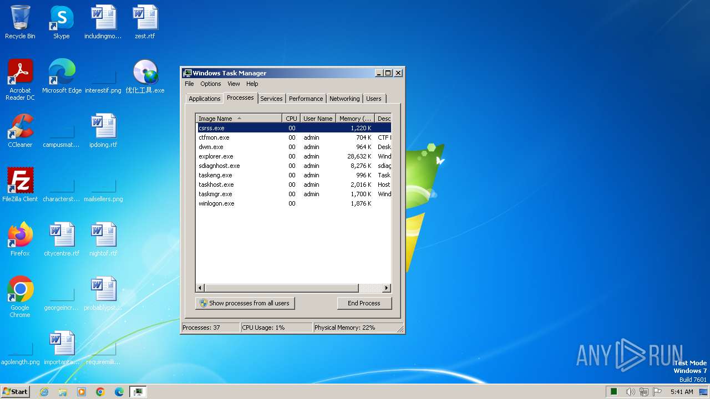This screenshot has height=399, width=710.
Task: Select the includingmo document icon
Action: [103, 23]
